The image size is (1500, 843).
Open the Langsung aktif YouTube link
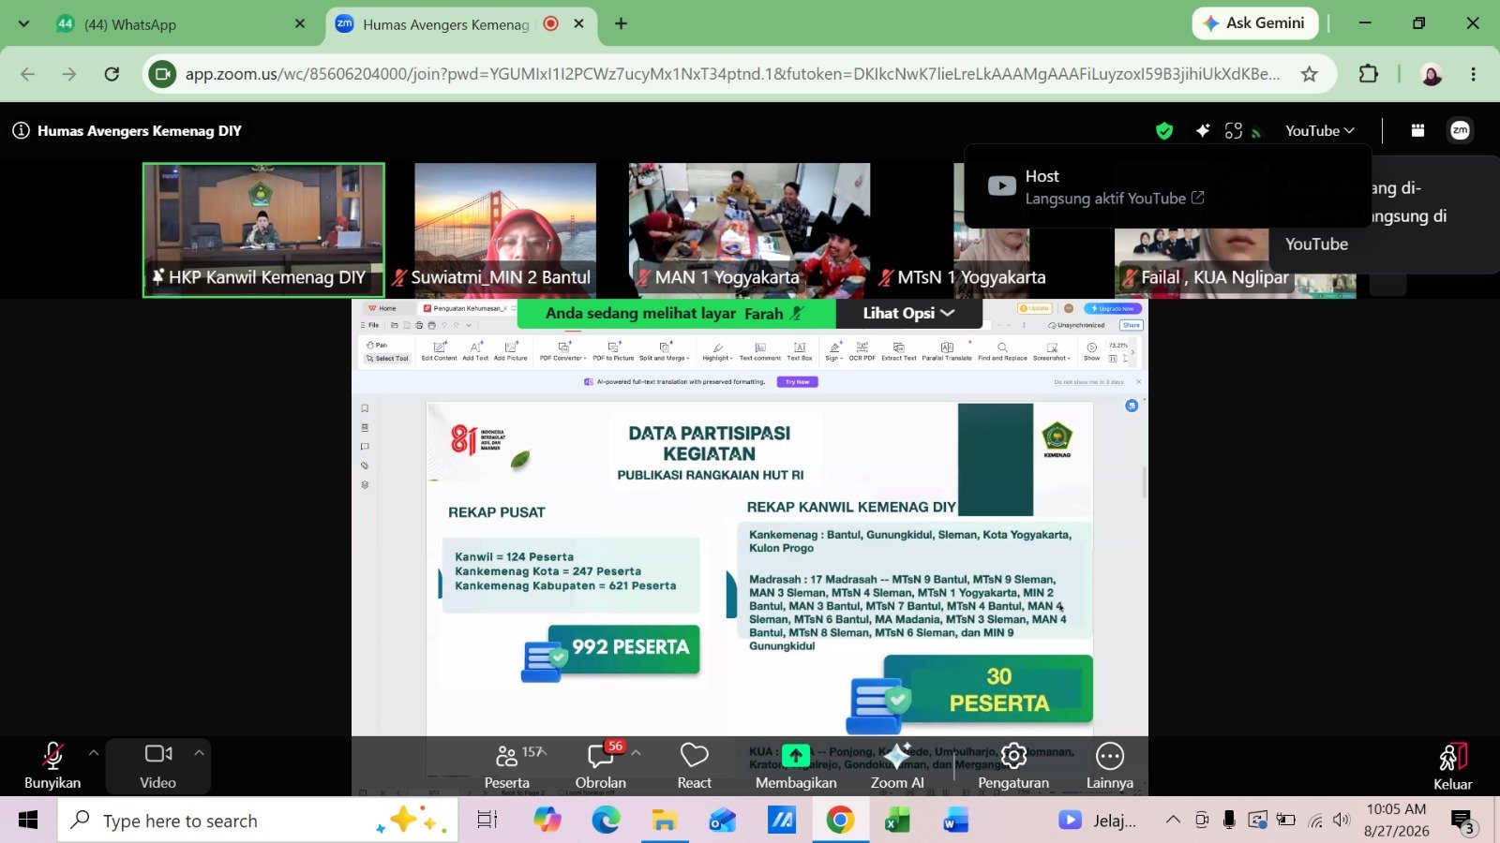click(1115, 199)
